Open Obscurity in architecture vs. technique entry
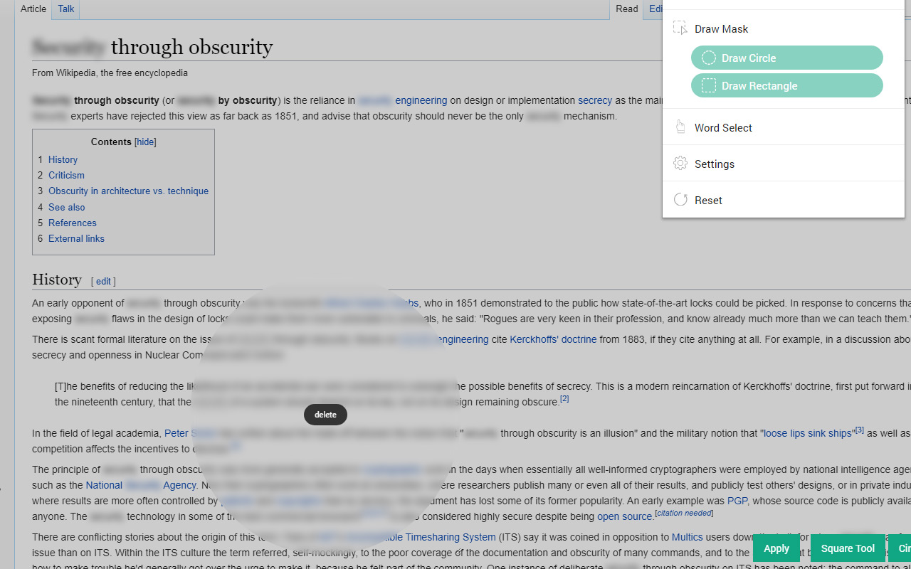The width and height of the screenshot is (911, 569). [x=128, y=191]
